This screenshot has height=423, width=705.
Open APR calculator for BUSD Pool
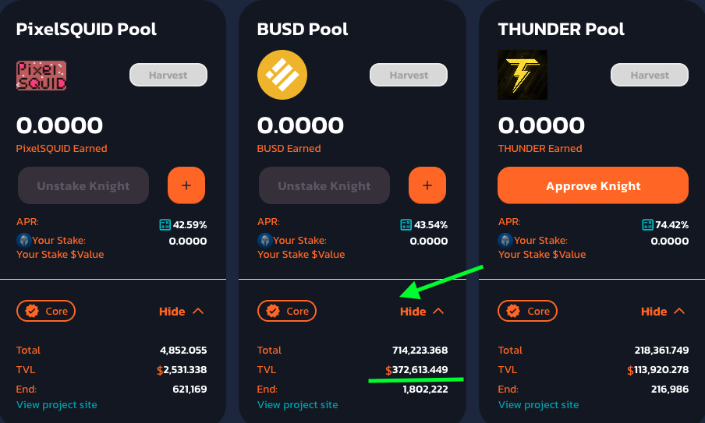tap(406, 224)
